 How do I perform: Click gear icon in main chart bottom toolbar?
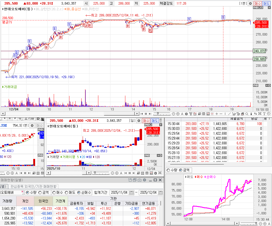point(186,114)
